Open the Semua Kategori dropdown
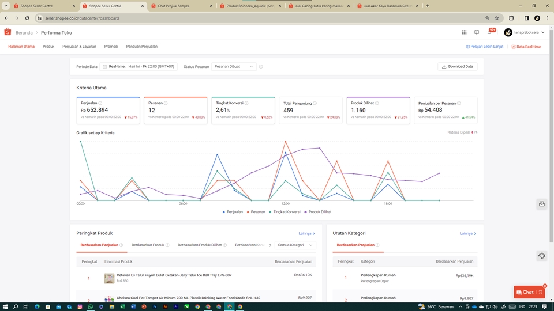Screen dimensions: 554x311 tap(295, 245)
